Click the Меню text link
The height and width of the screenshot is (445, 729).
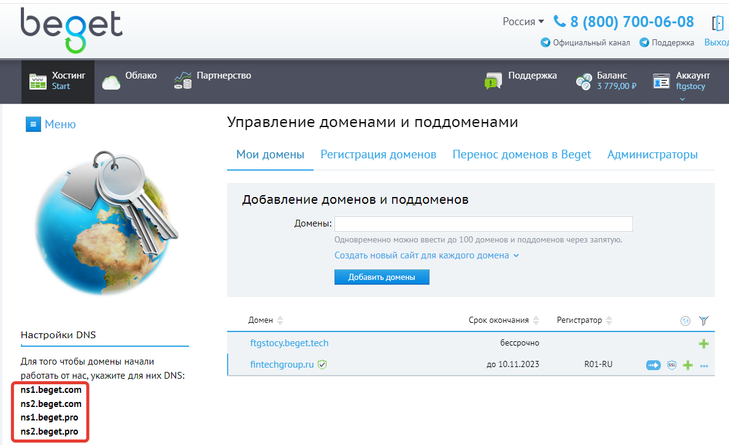tap(60, 124)
